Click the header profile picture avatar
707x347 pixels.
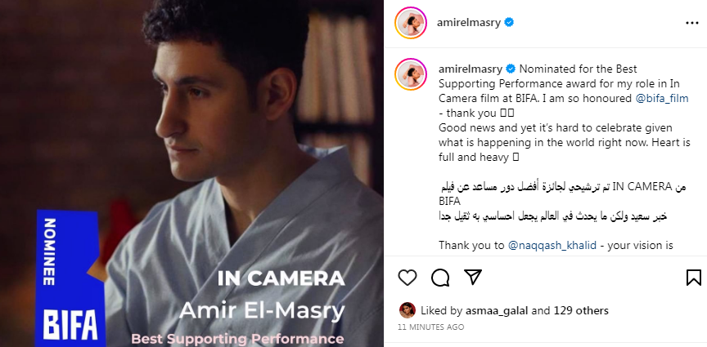pos(410,23)
